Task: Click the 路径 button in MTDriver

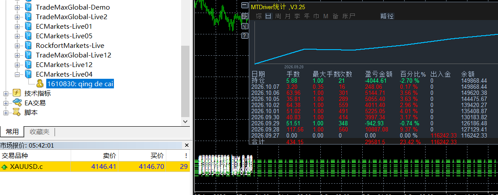Action: pyautogui.click(x=387, y=16)
